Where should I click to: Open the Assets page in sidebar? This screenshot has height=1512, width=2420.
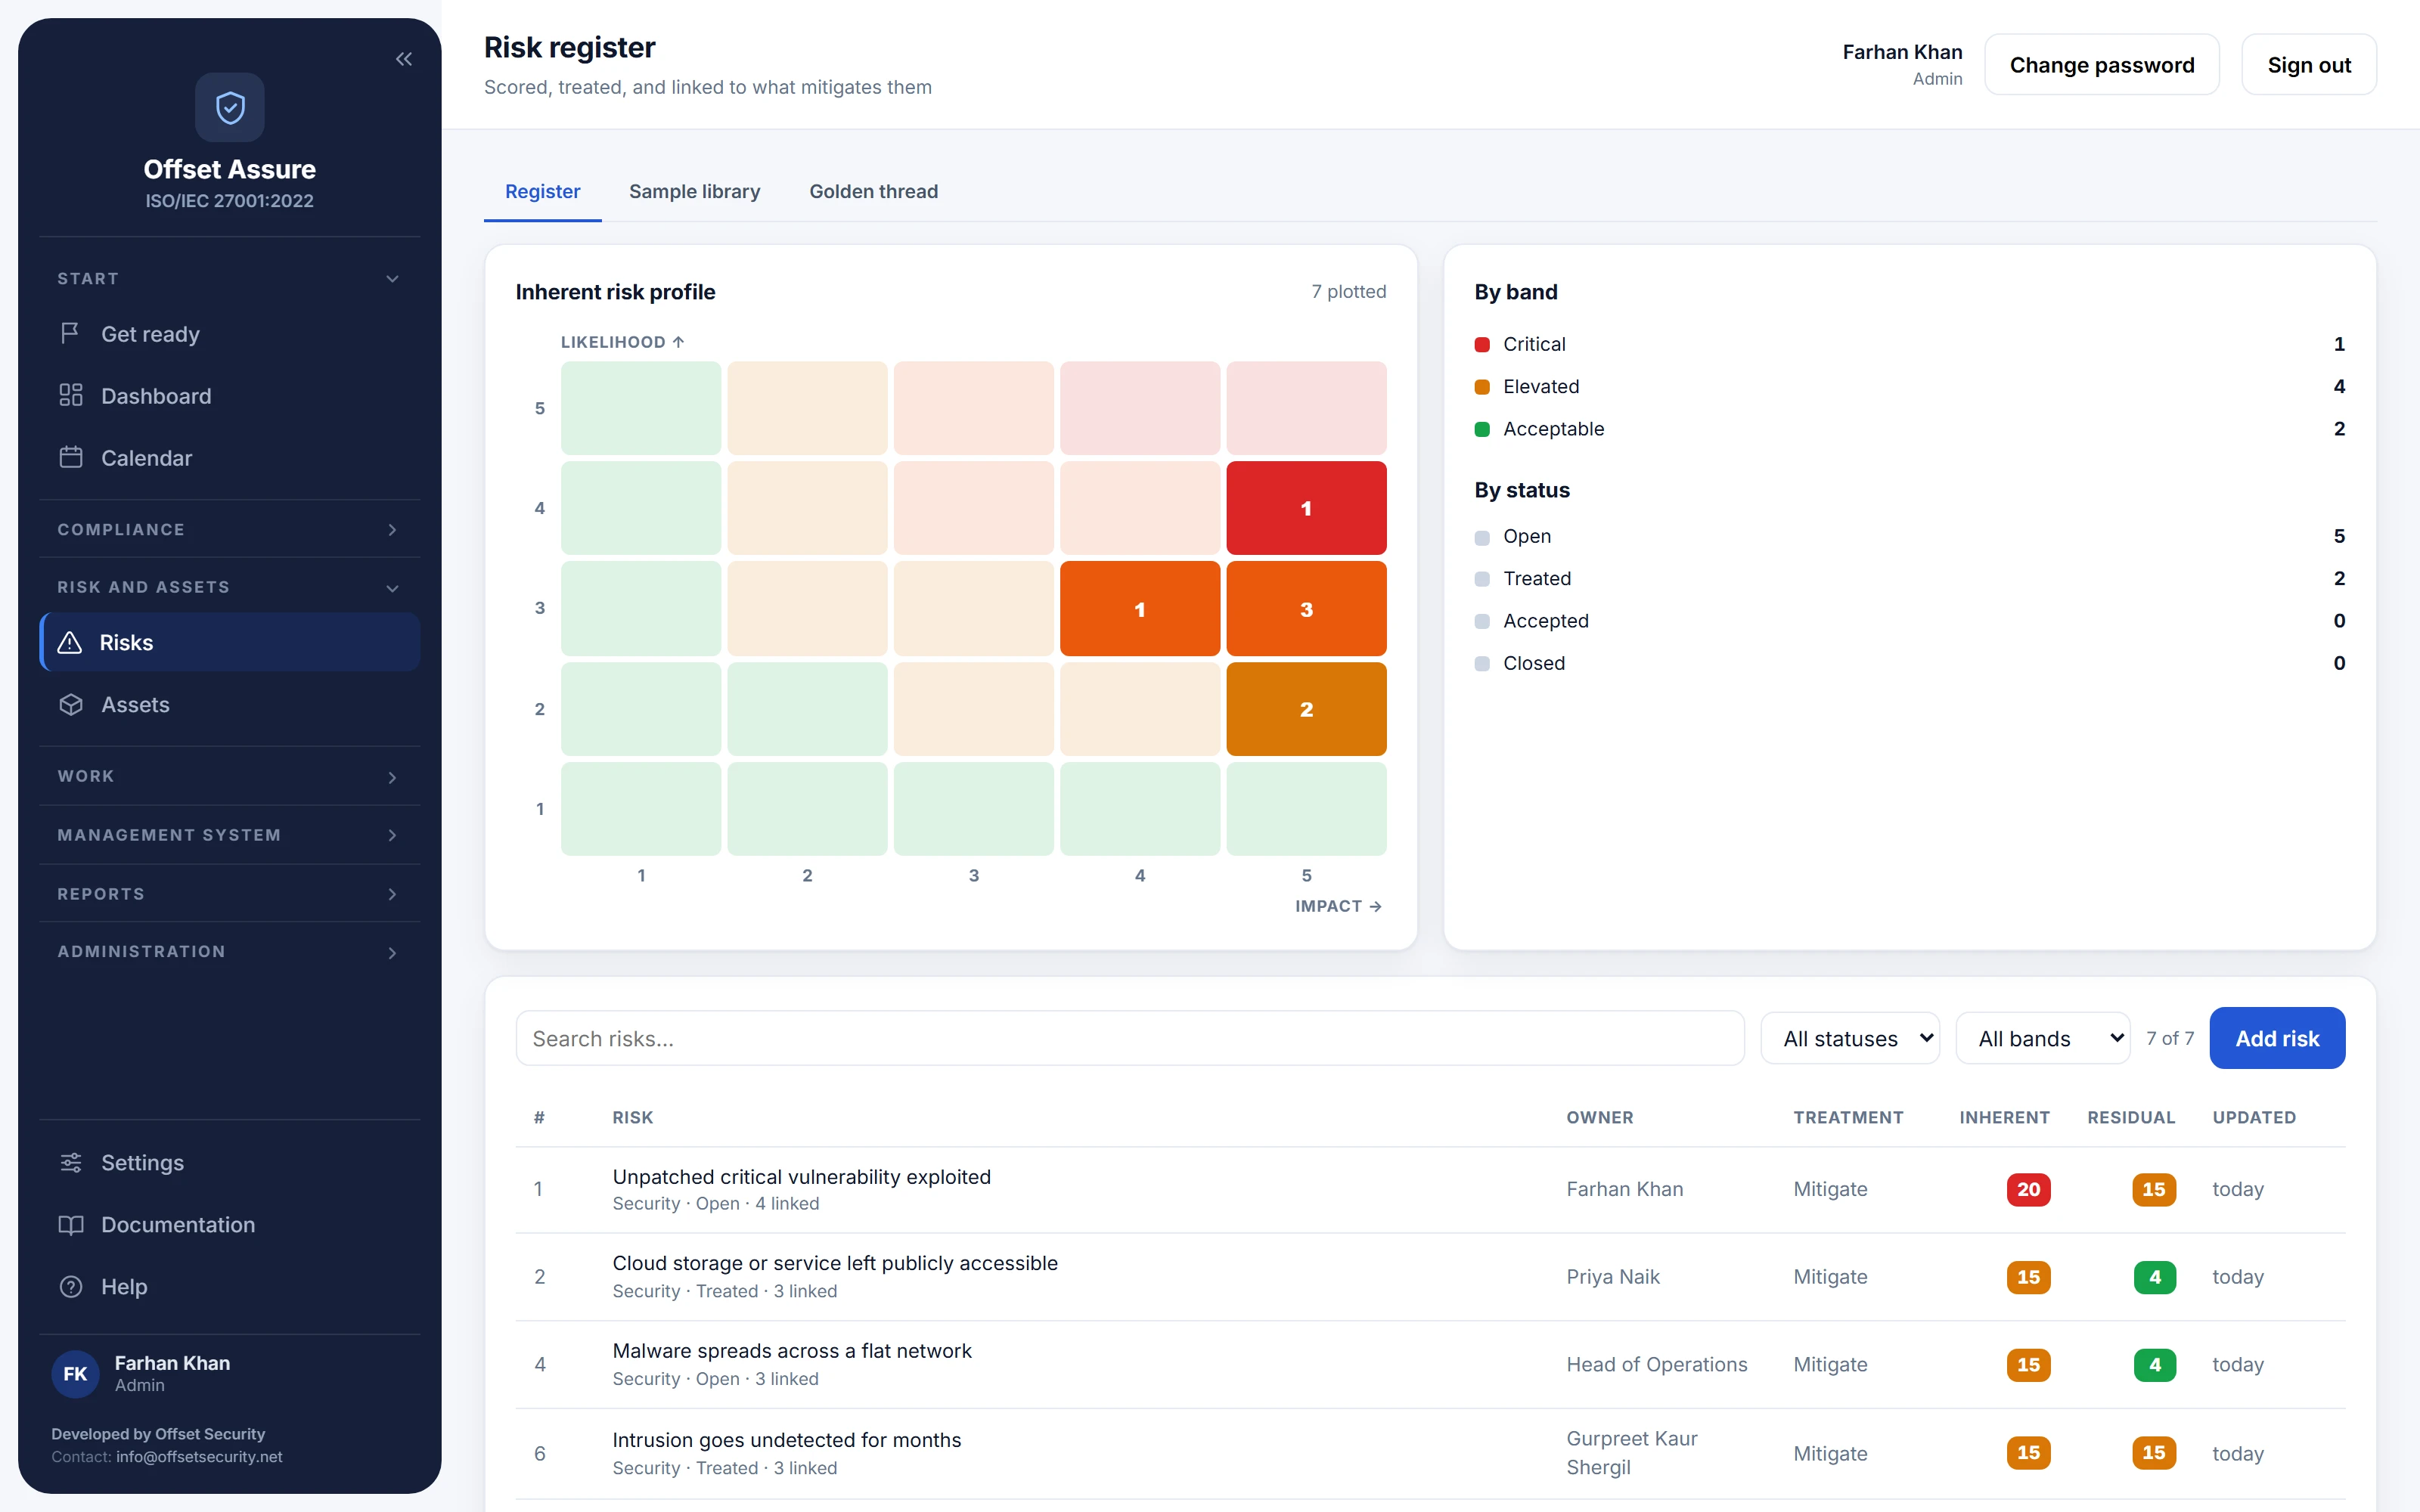pos(230,704)
